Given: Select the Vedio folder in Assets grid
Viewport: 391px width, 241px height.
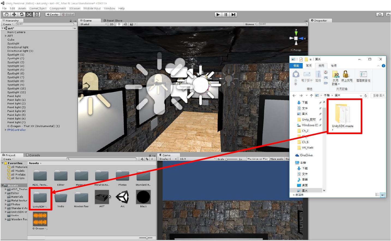Looking at the screenshot, I should 61,200.
